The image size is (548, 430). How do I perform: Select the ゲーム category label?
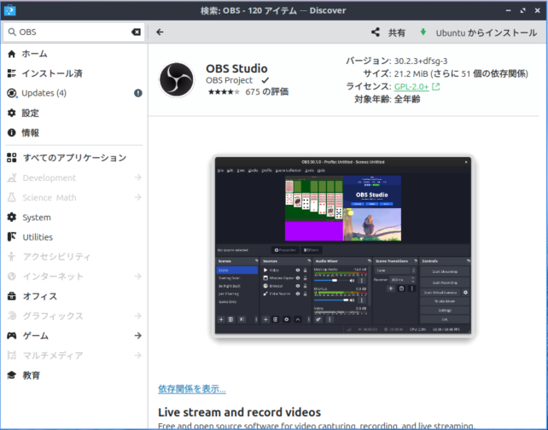pyautogui.click(x=36, y=335)
